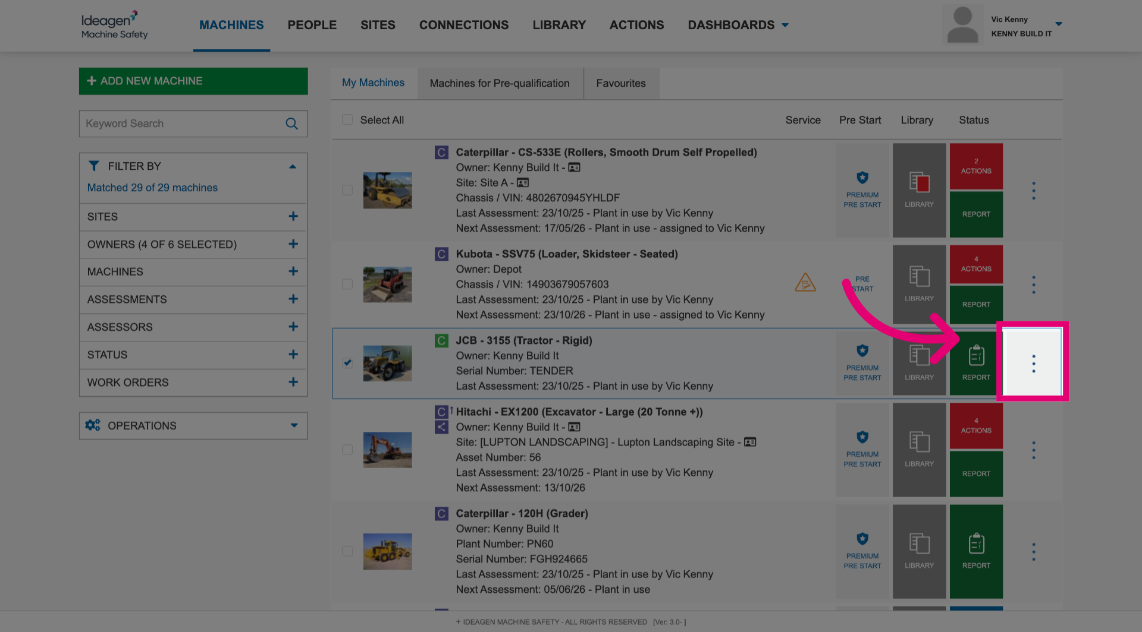
Task: Open Report for JCB 3155 Tractor
Action: 976,363
